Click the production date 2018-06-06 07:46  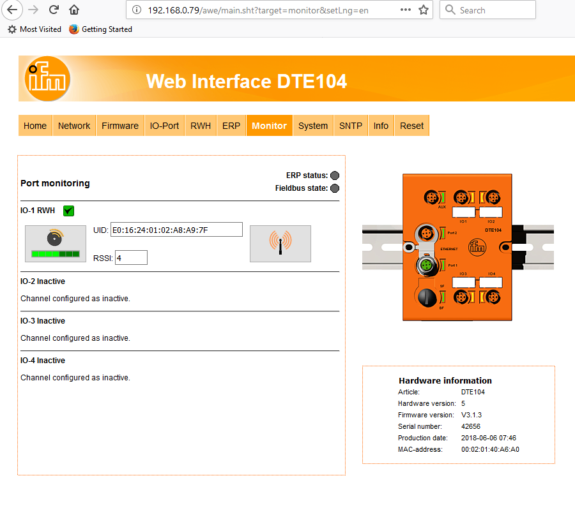(489, 438)
